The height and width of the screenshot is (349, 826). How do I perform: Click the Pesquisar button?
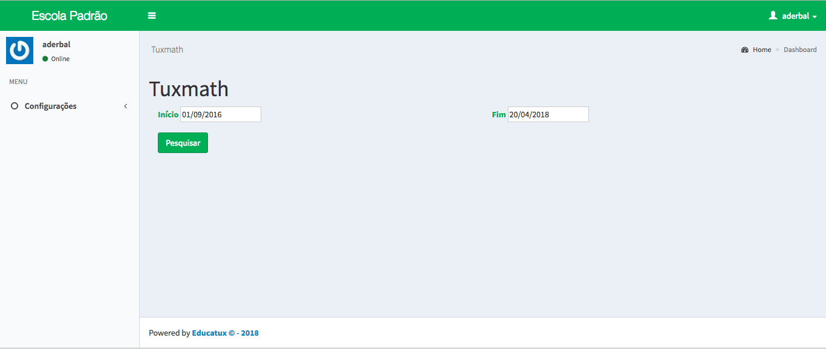point(183,143)
